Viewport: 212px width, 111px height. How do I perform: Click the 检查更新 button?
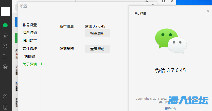pos(97,33)
